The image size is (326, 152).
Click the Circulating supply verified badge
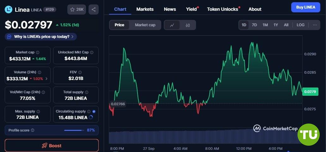click(x=94, y=112)
